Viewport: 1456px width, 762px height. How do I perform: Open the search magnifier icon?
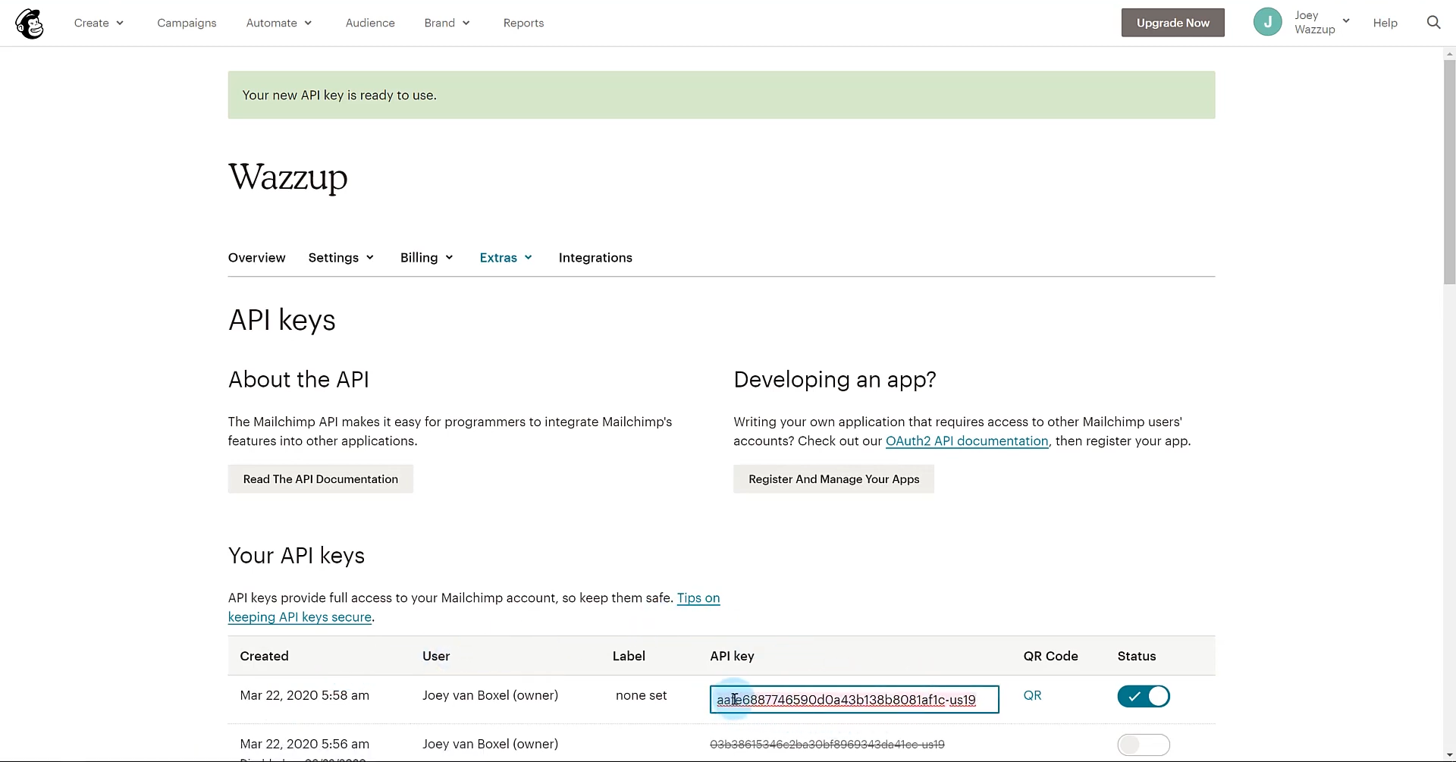click(x=1433, y=23)
